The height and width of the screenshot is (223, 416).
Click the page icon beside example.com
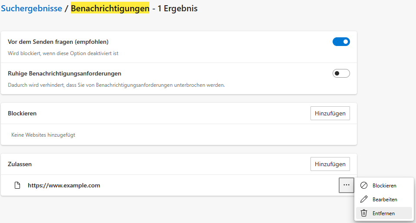coord(17,185)
